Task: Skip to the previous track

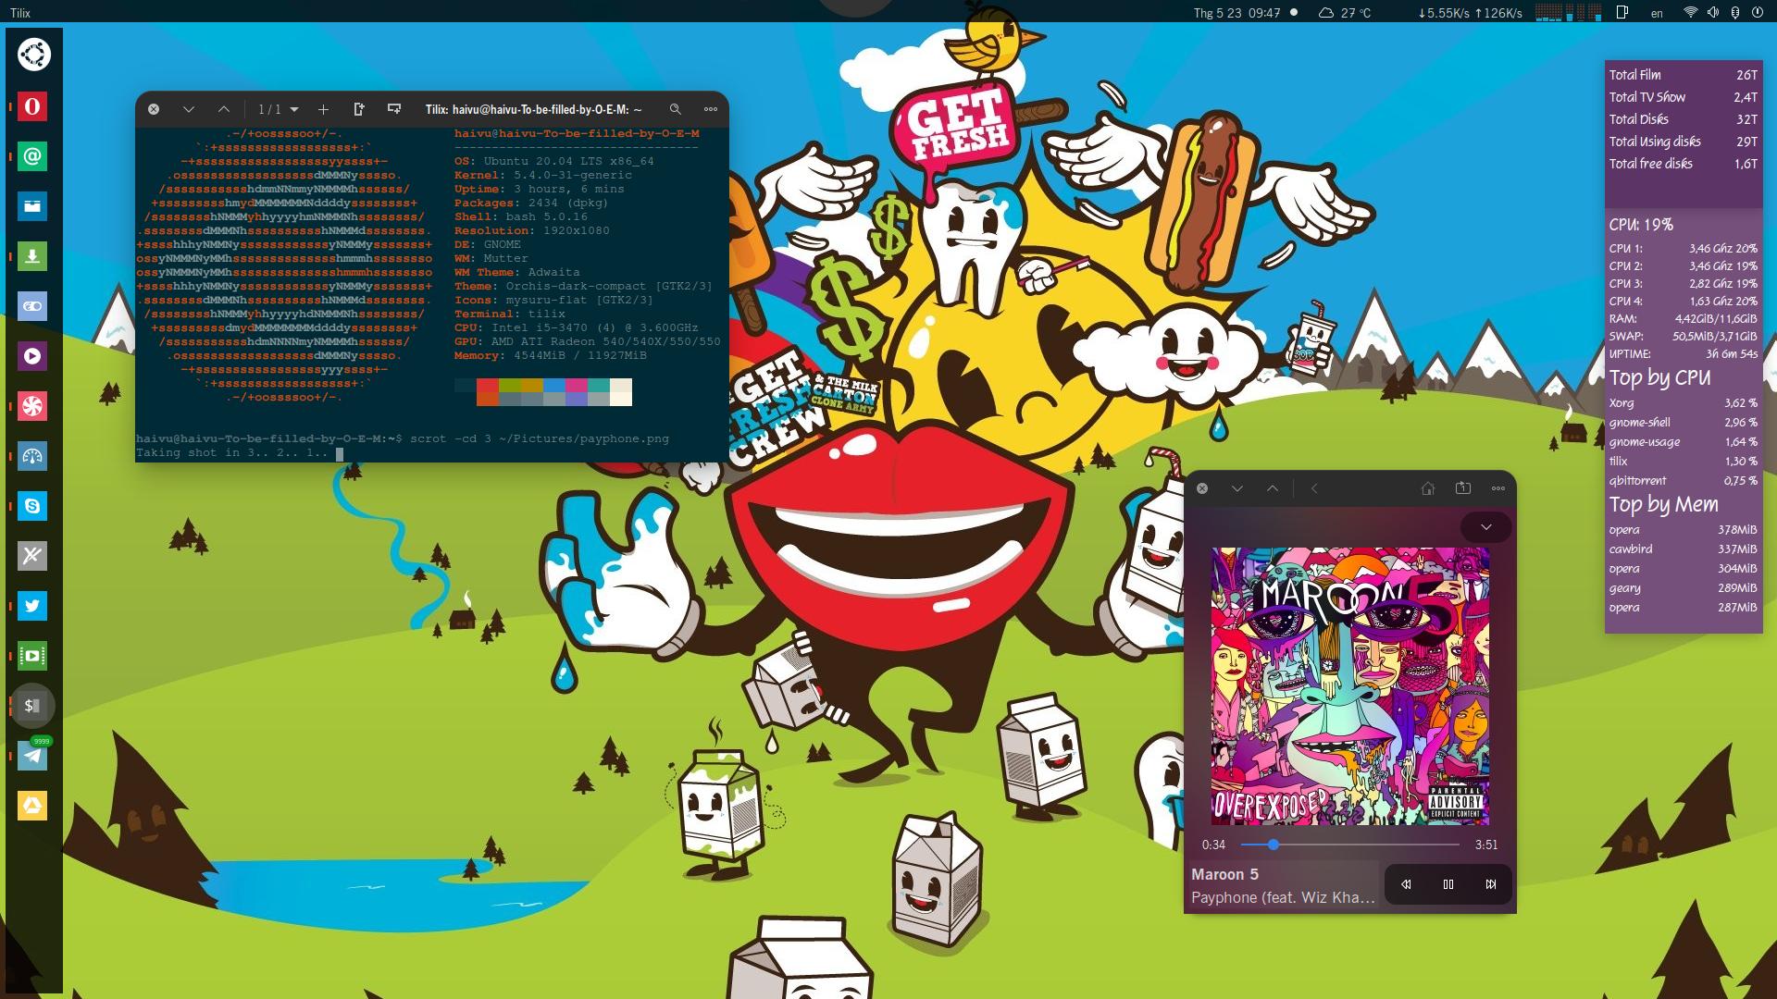Action: click(1406, 884)
